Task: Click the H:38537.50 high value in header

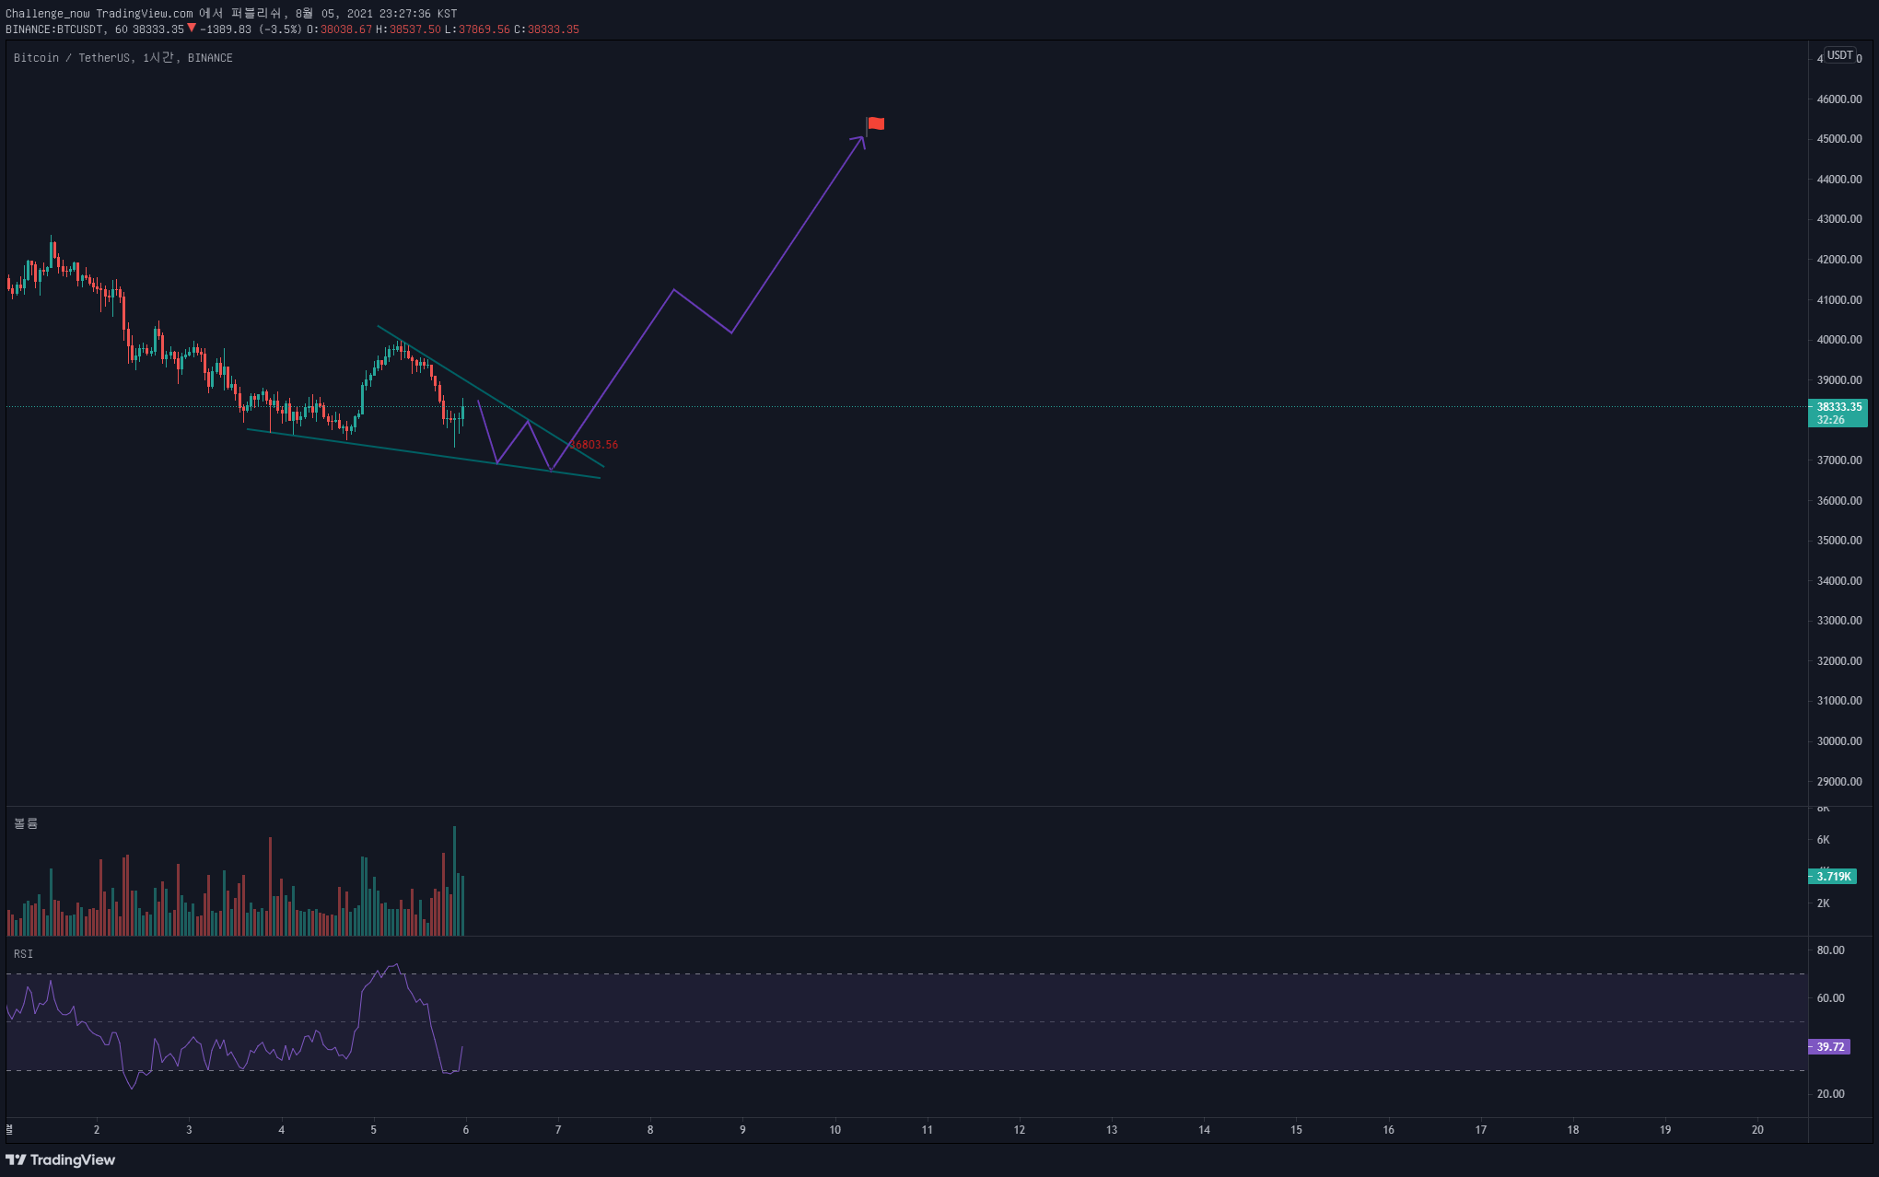Action: (x=408, y=29)
